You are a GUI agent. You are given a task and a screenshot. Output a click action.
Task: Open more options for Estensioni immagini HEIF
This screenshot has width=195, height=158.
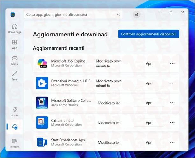172,83
